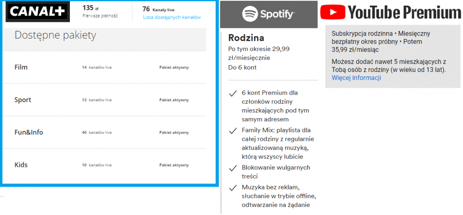This screenshot has height=215, width=463.
Task: Click the CANAL+ logo
Action: pos(37,12)
